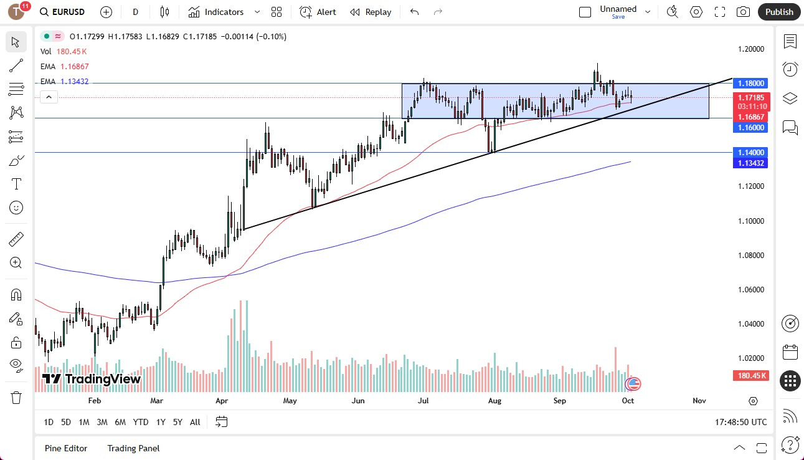The height and width of the screenshot is (460, 804).
Task: Collapse the chart legend chevron
Action: [x=49, y=97]
